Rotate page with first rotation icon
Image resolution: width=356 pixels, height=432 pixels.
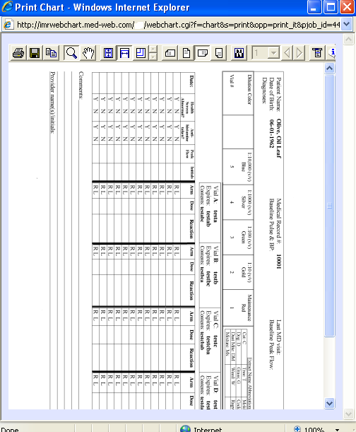point(170,52)
